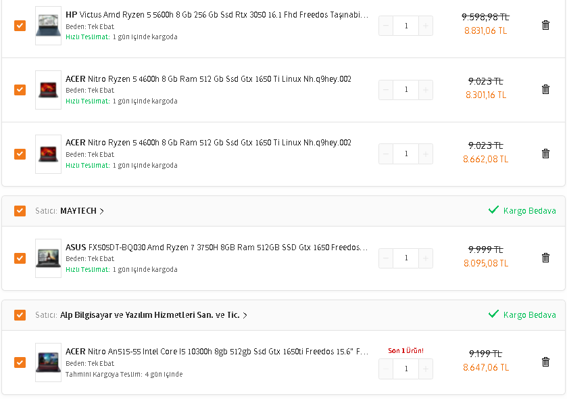The image size is (567, 399).
Task: Click the HP Victus product thumbnail
Action: pyautogui.click(x=48, y=25)
